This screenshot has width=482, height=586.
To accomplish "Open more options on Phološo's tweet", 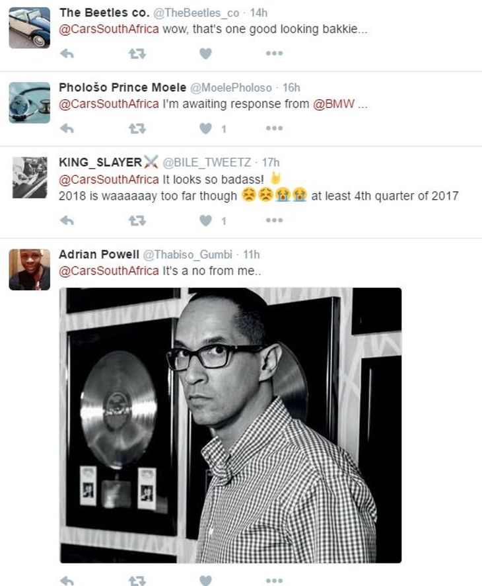I will (274, 128).
